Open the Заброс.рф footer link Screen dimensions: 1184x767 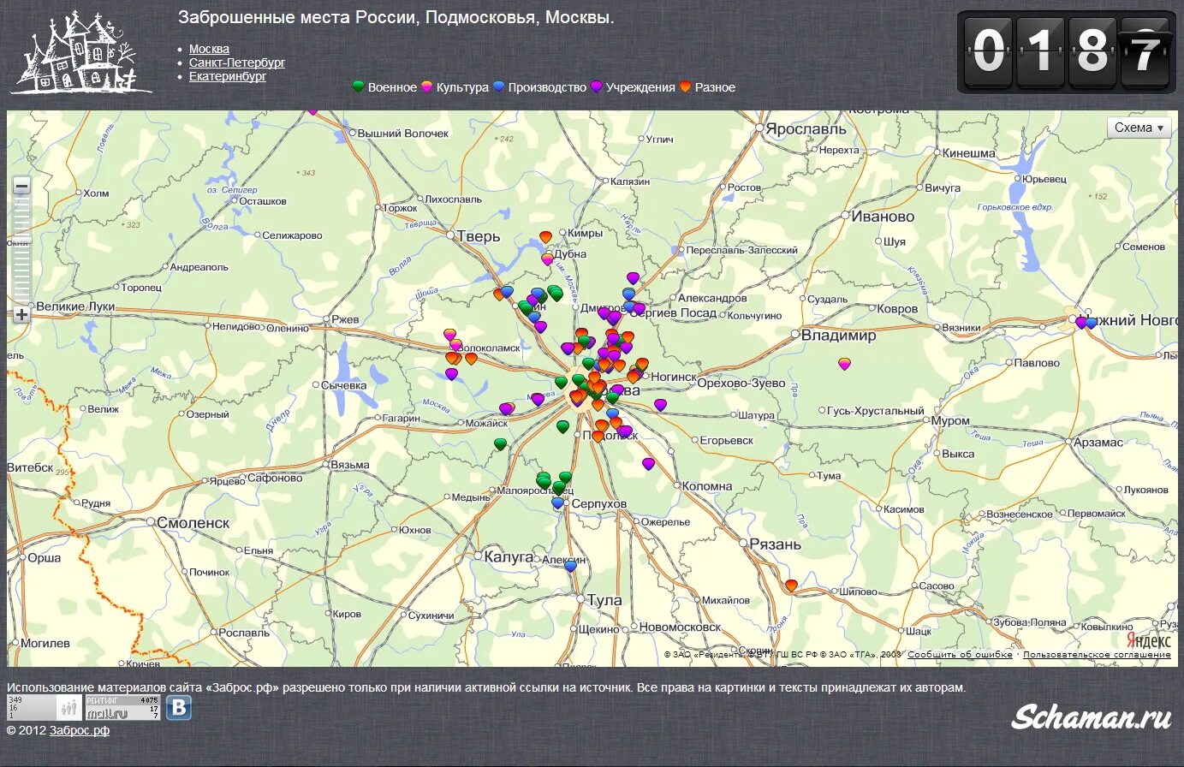[x=80, y=730]
